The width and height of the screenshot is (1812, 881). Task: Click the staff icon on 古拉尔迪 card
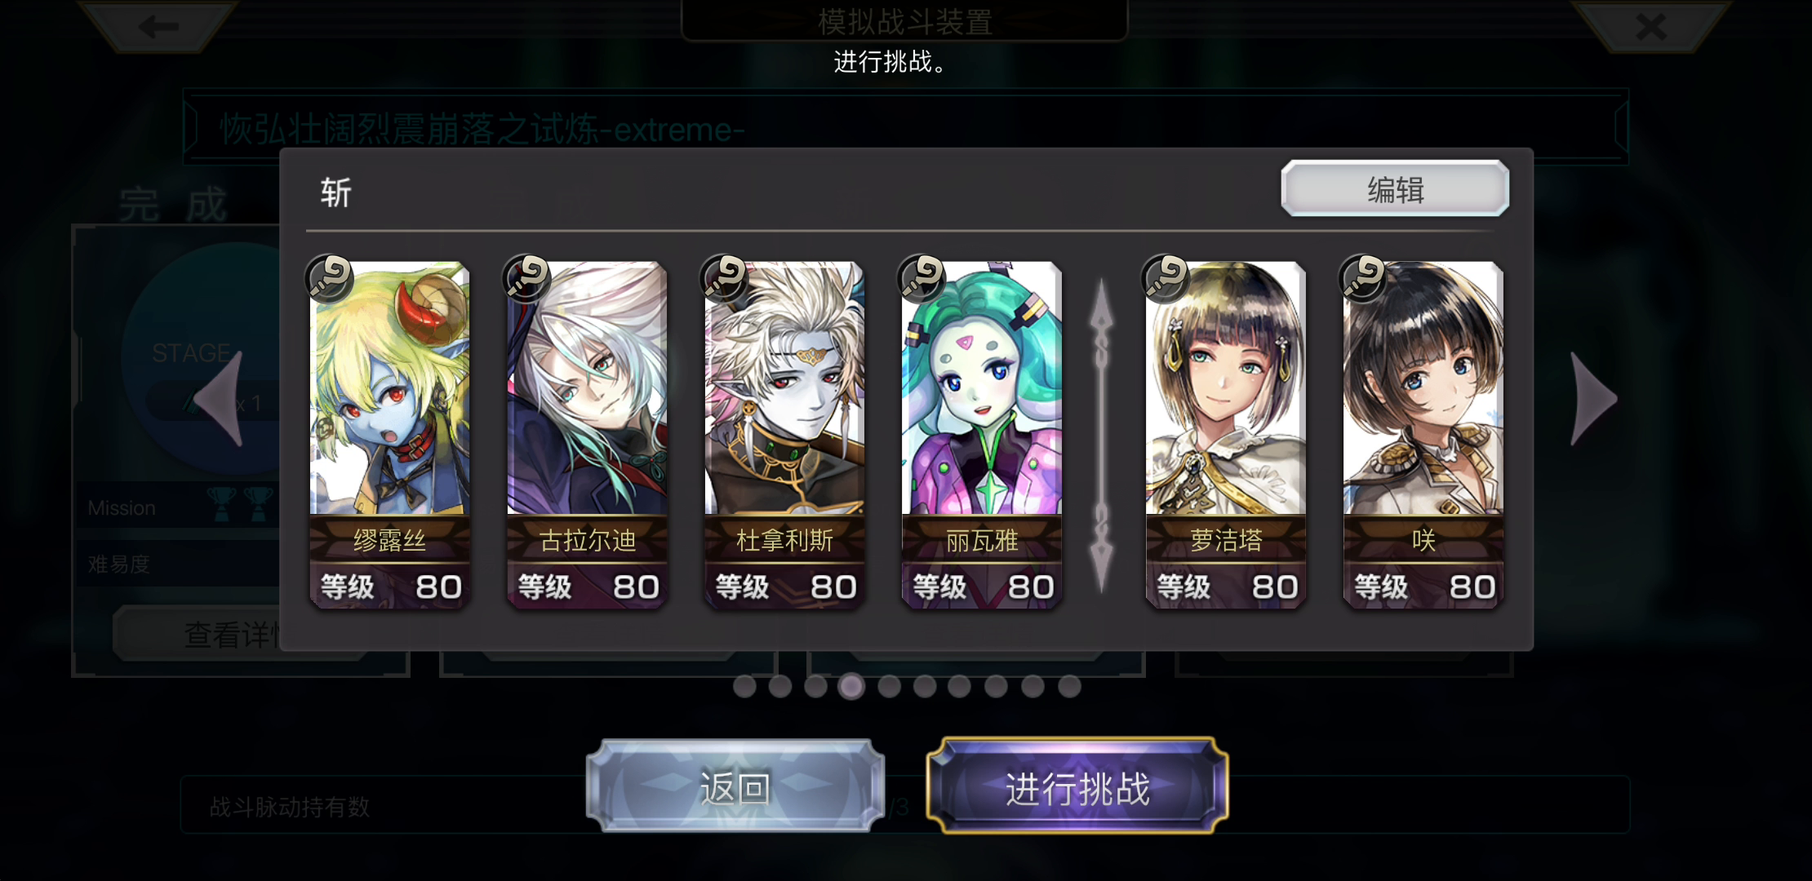(526, 279)
